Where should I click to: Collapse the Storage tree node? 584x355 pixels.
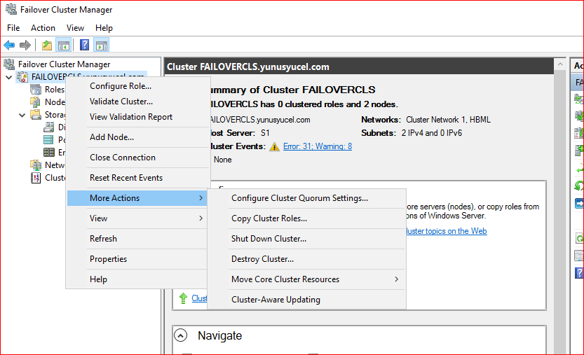22,115
